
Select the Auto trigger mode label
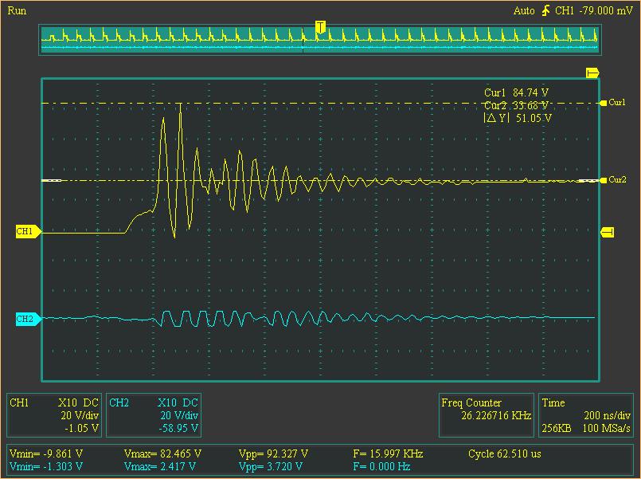524,10
